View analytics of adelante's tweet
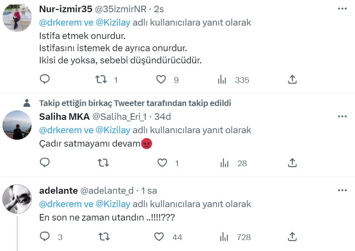This screenshot has width=355, height=251. point(223,237)
